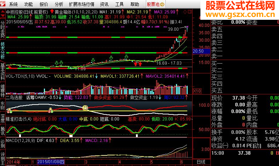Click first white bottom marker in 精准打击
Viewport: 279px width, 166px height.
point(20,136)
